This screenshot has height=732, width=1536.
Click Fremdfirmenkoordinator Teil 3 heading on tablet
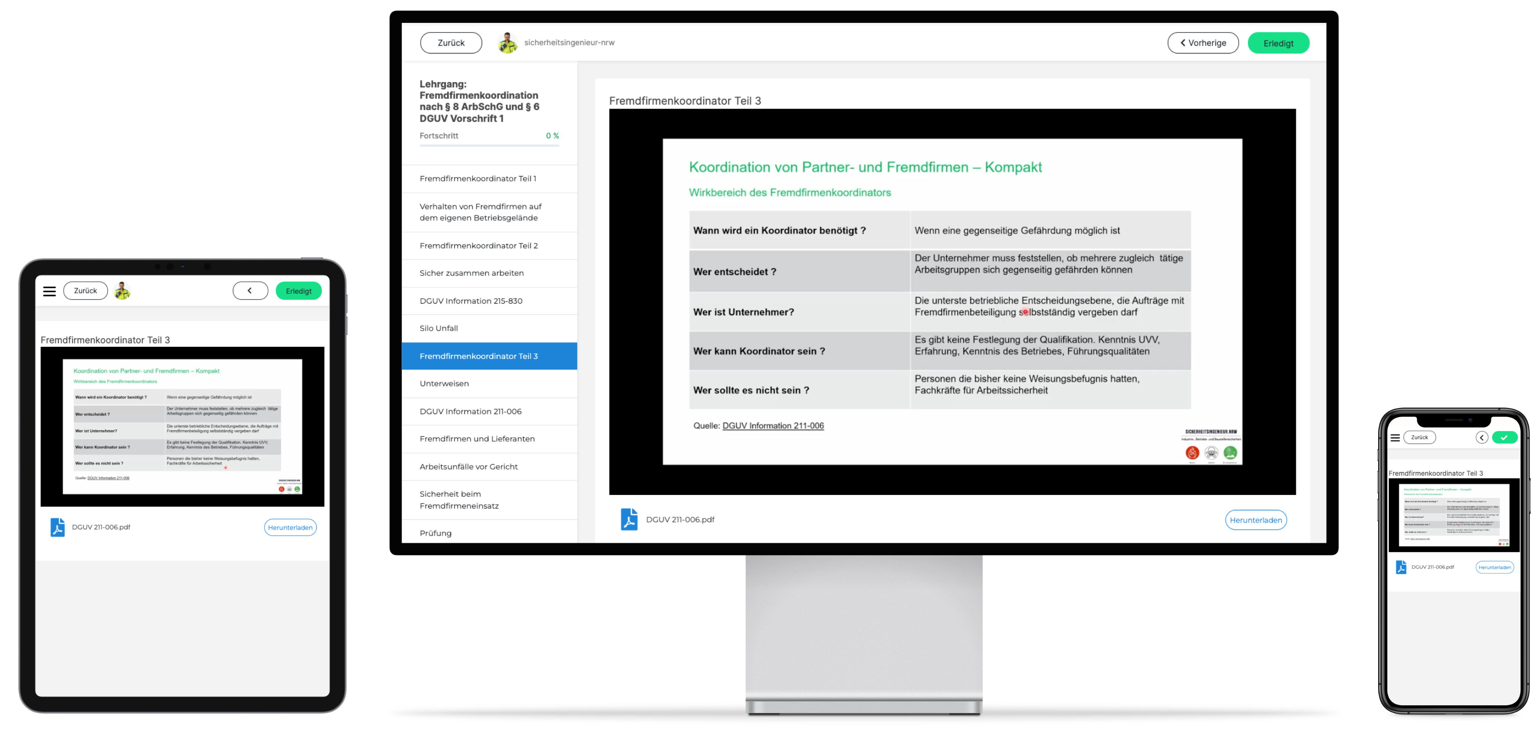[x=105, y=340]
